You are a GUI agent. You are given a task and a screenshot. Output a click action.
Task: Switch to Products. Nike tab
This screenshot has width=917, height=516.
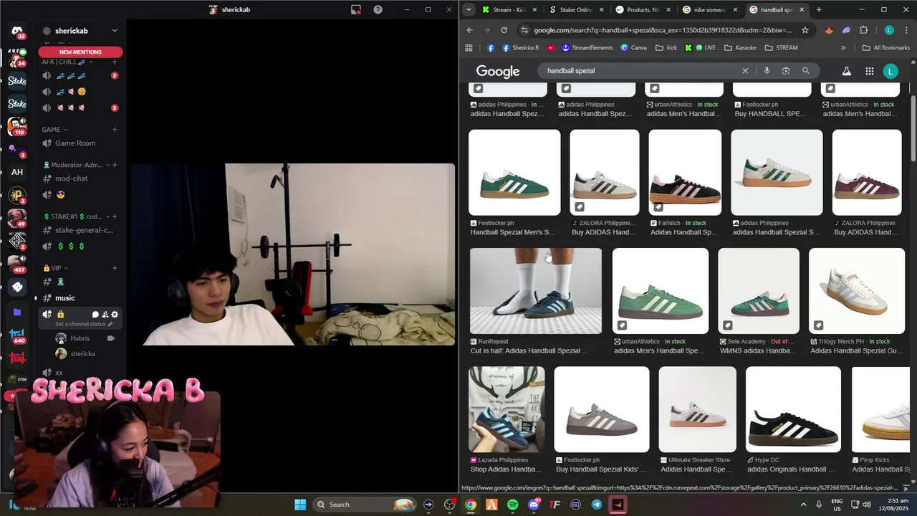pos(643,9)
